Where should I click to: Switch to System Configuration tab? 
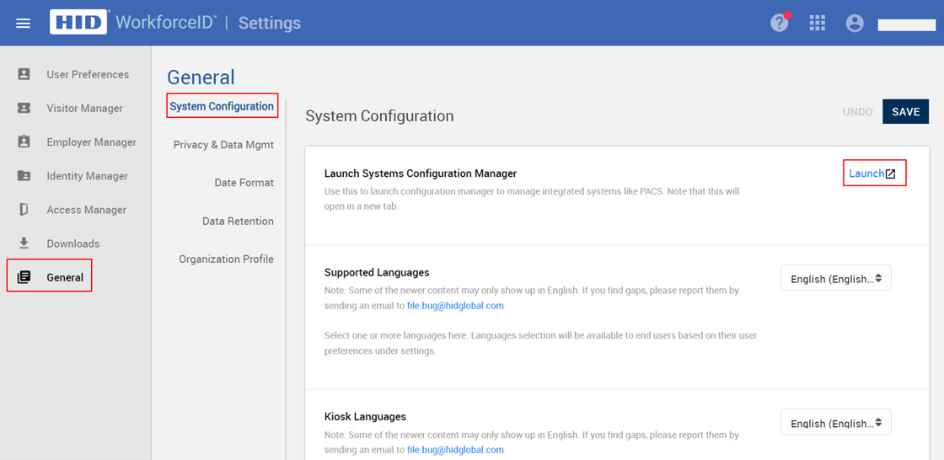point(222,106)
